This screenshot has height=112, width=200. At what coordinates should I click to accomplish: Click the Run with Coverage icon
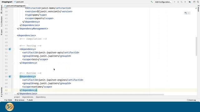(182, 2)
